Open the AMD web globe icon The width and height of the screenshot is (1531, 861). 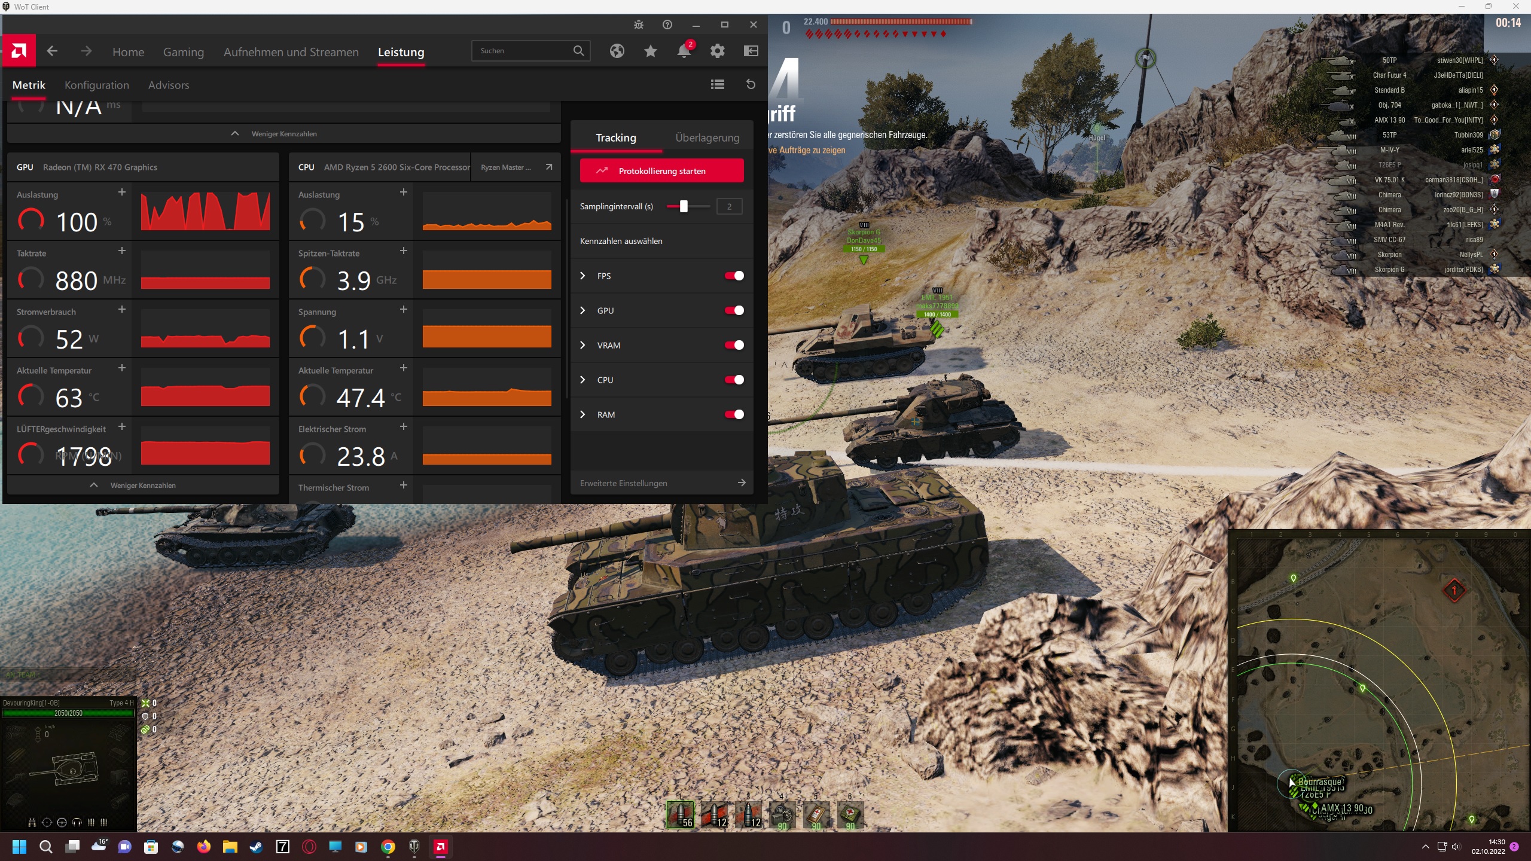click(617, 51)
